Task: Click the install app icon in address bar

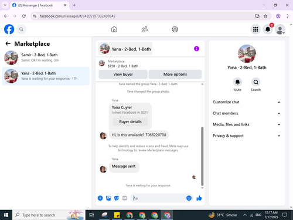Action: tap(257, 16)
